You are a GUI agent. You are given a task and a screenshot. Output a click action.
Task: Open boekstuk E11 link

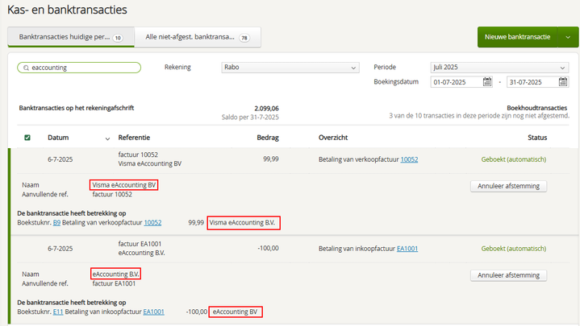pyautogui.click(x=57, y=312)
